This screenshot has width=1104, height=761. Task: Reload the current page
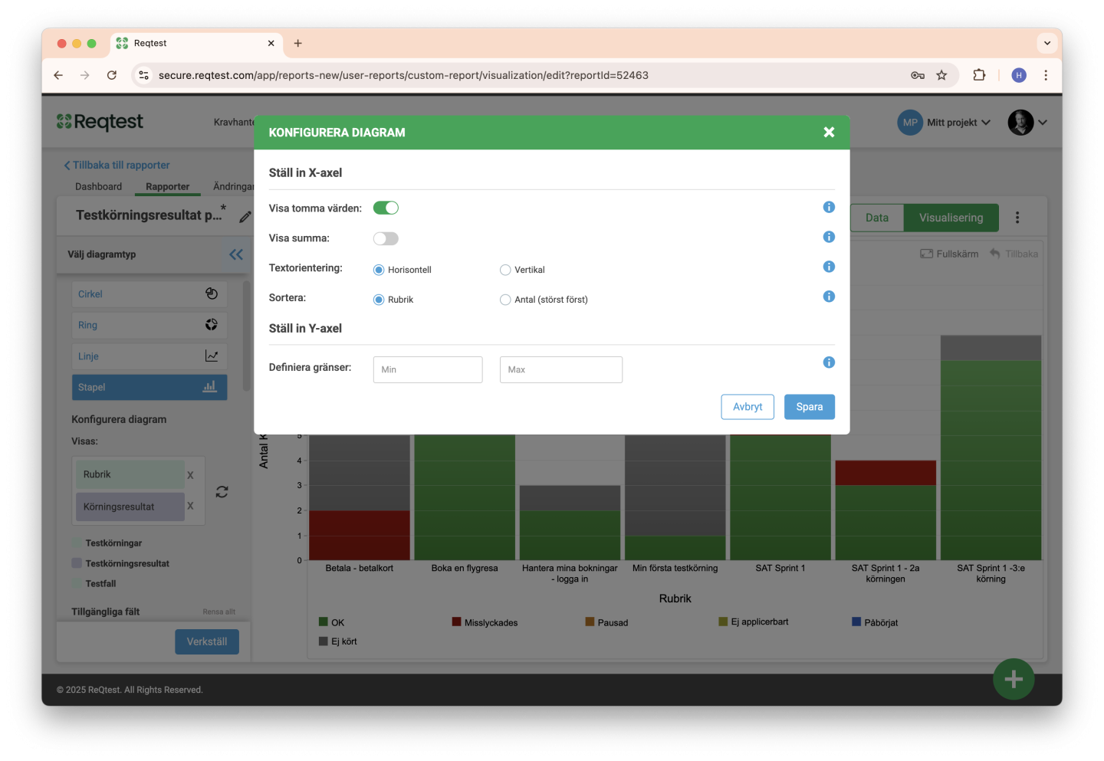112,75
